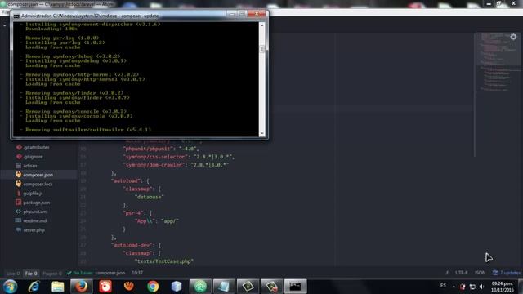Show linter issues for Line scope
The width and height of the screenshot is (523, 294).
click(x=13, y=274)
